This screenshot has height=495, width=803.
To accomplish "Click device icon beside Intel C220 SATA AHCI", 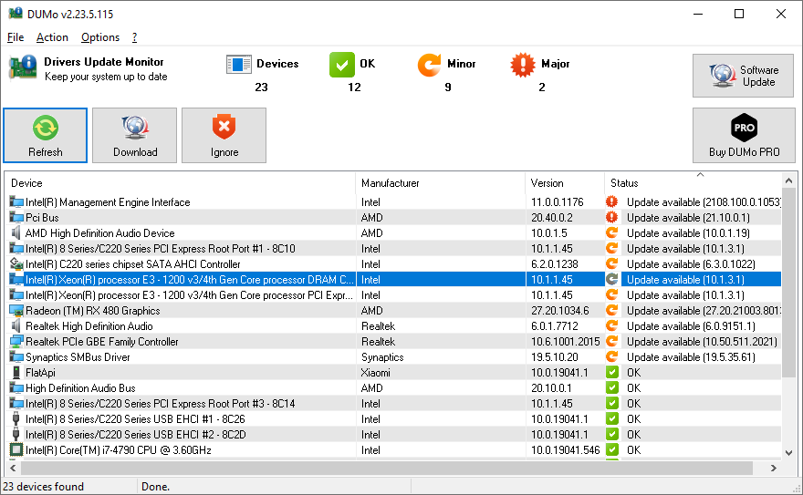I will [16, 263].
